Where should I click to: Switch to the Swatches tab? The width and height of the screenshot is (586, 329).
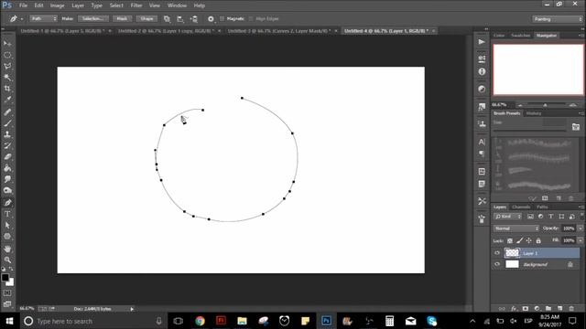tap(521, 36)
